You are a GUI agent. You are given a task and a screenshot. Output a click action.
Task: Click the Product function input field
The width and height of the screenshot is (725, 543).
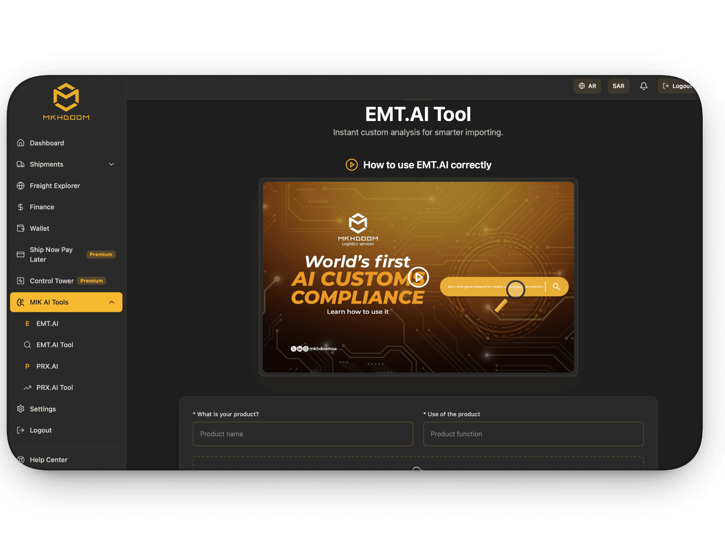(x=533, y=434)
